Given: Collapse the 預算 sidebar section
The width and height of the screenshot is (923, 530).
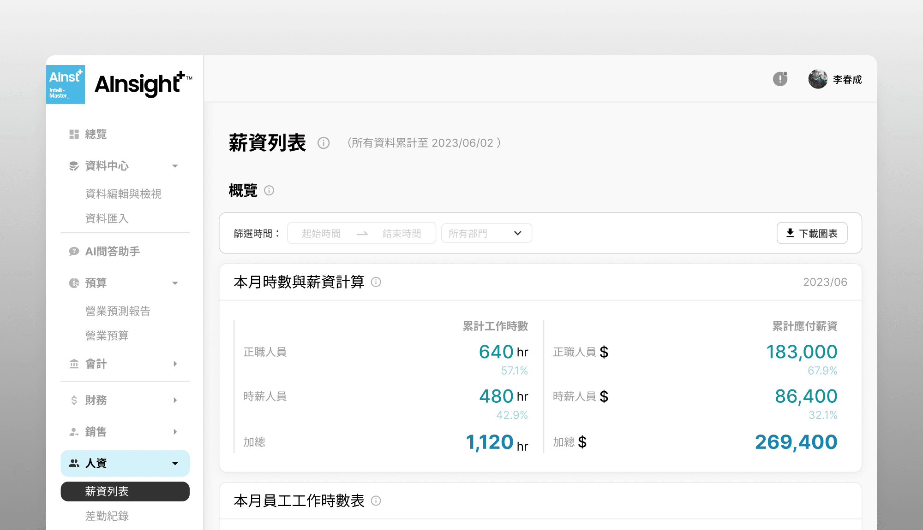Looking at the screenshot, I should 175,283.
